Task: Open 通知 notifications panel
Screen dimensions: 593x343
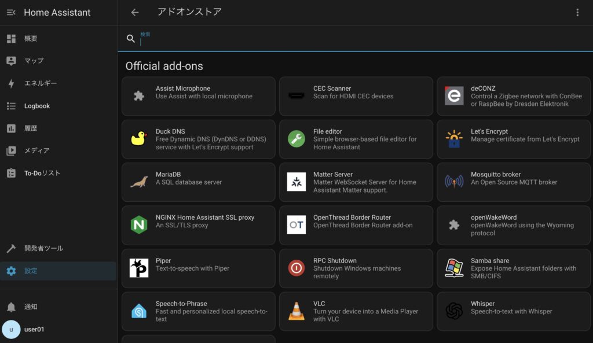Action: (x=58, y=307)
